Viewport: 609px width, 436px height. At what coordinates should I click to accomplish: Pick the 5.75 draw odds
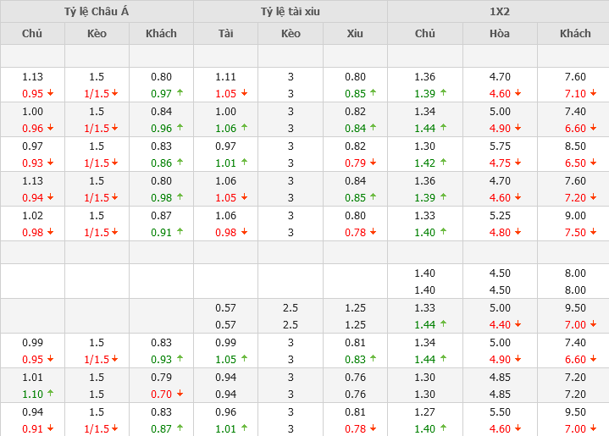tap(500, 146)
